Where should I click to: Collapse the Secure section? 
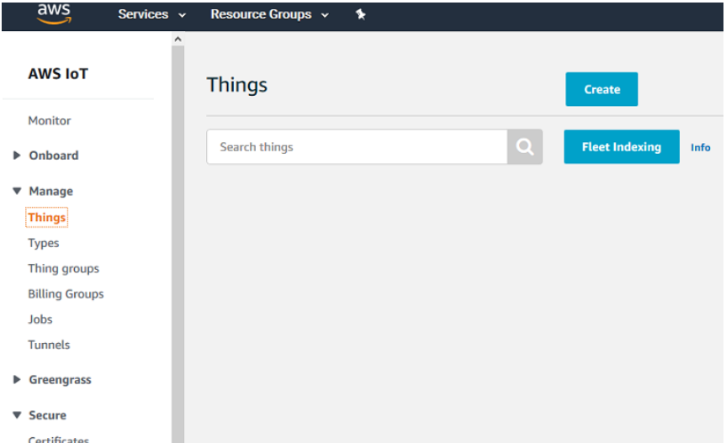[x=17, y=415]
